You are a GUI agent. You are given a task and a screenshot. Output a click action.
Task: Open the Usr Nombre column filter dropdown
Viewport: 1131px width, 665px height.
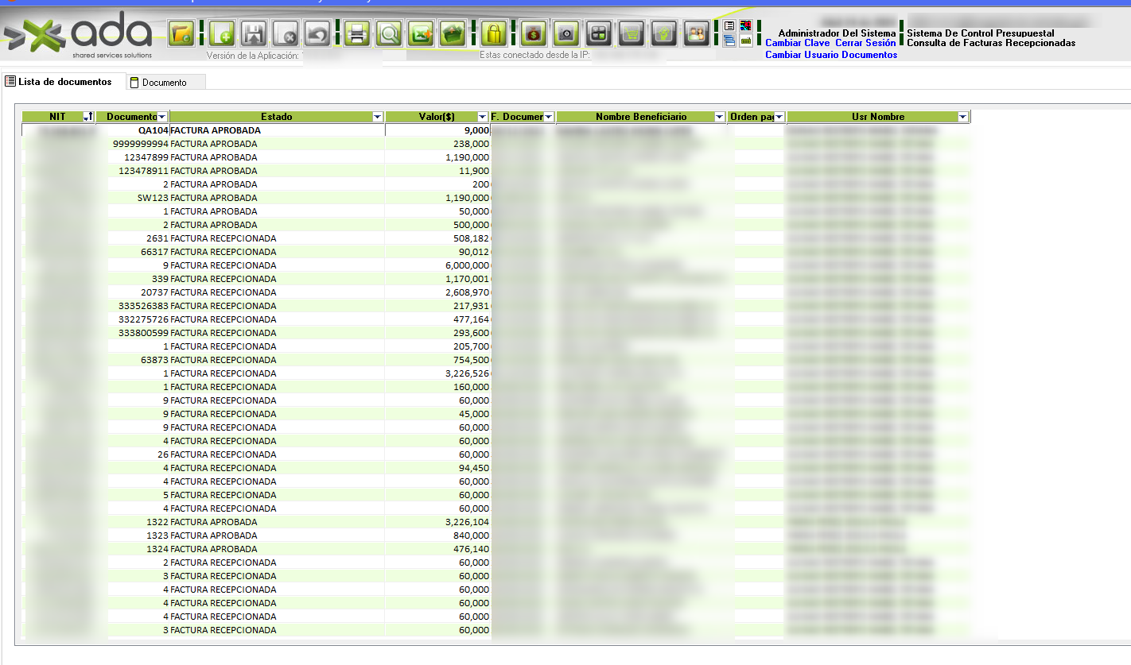(963, 118)
